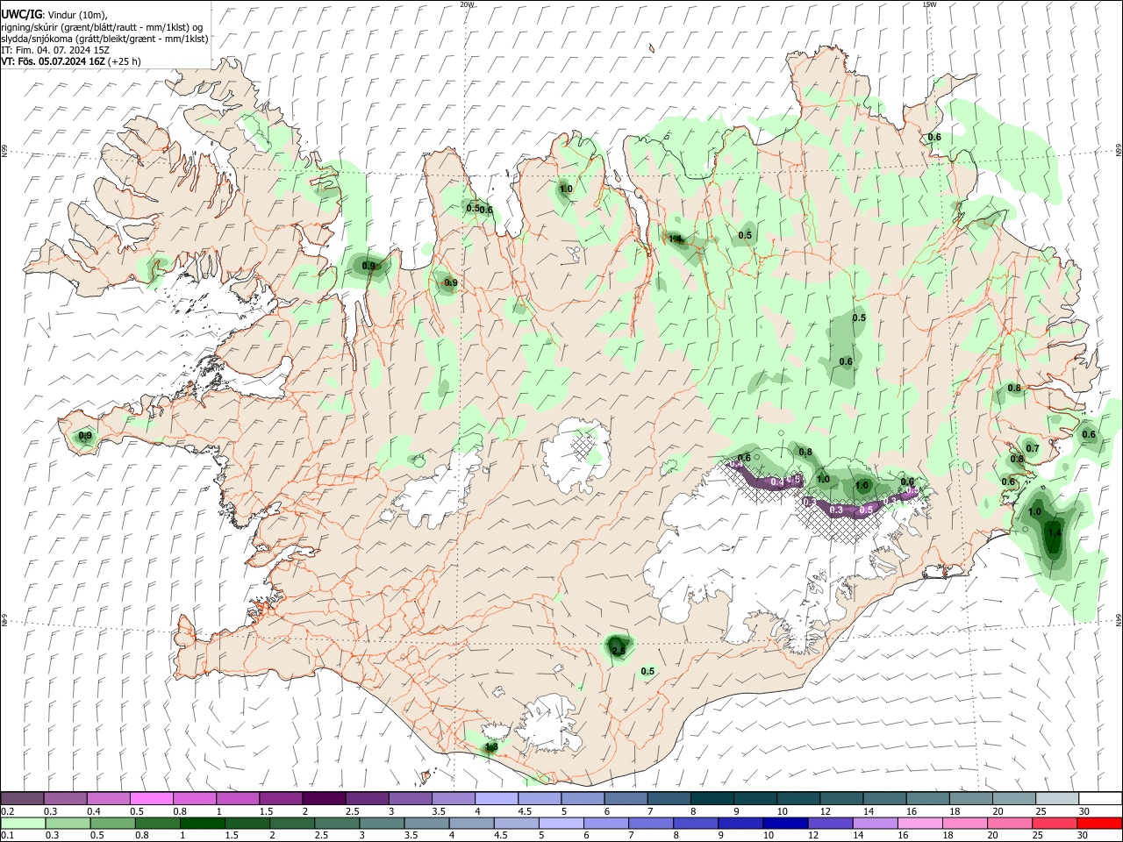This screenshot has width=1123, height=842.
Task: Click the 'IT: Fim. 04. 07. 2024 15Z' line
Action: (x=55, y=50)
